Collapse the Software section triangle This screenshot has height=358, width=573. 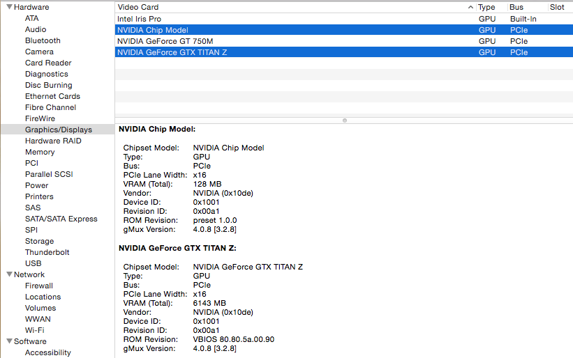click(10, 341)
